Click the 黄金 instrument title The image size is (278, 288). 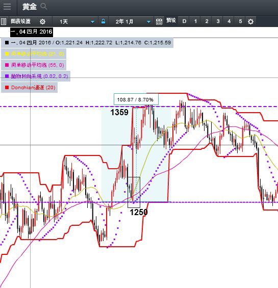tap(30, 7)
